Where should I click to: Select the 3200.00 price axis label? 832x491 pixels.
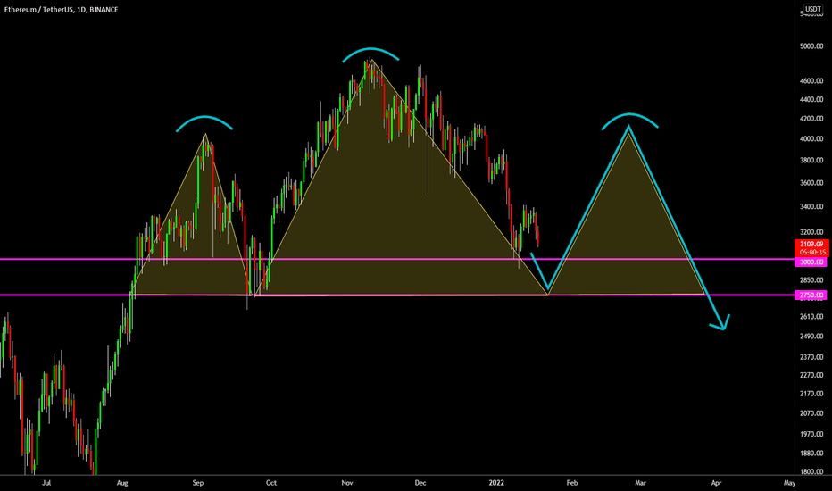point(811,232)
